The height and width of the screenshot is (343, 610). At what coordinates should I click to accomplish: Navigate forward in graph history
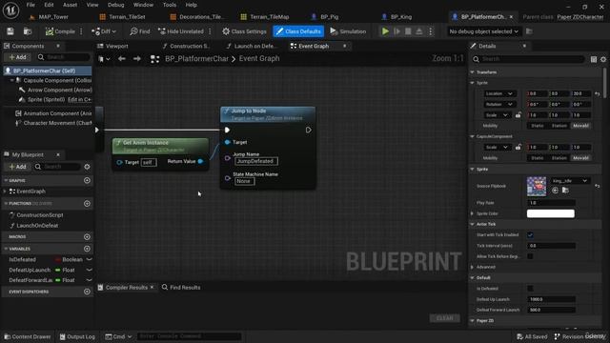pos(137,59)
